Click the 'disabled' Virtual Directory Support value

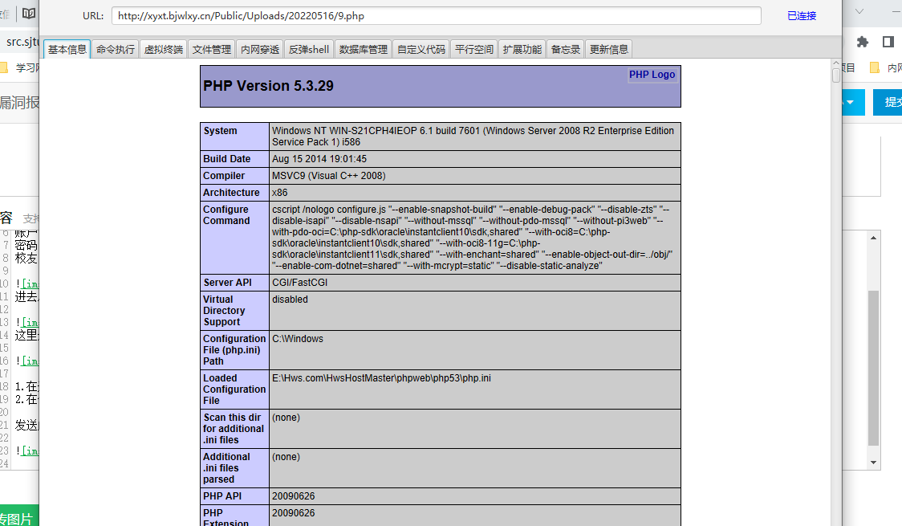(290, 300)
